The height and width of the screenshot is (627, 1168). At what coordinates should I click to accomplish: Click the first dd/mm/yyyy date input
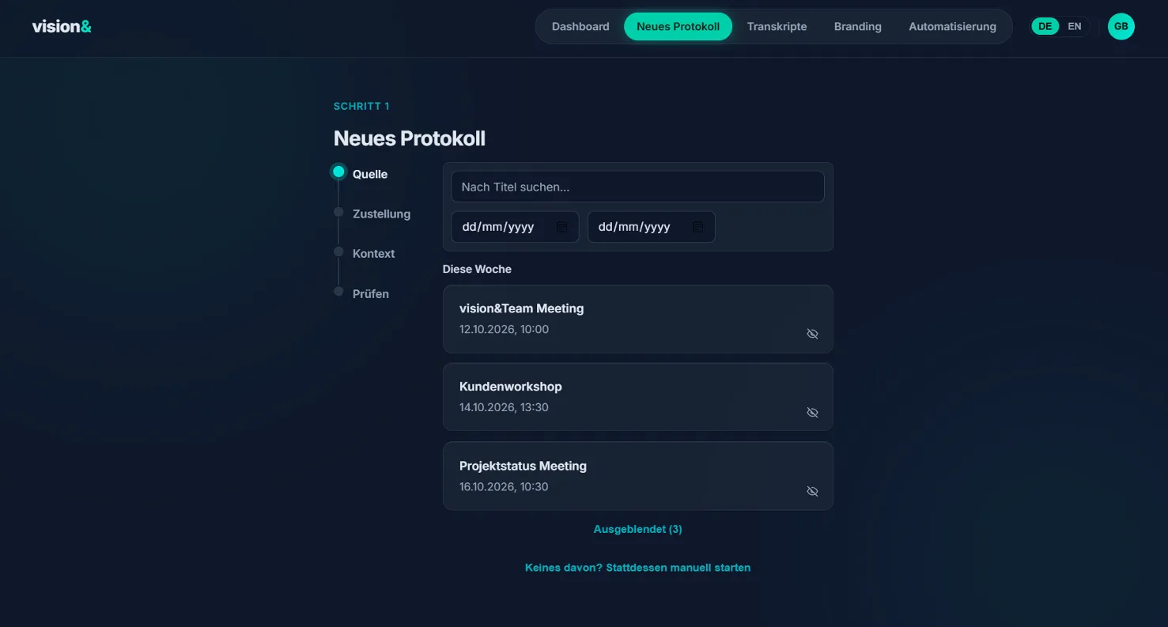tap(515, 227)
